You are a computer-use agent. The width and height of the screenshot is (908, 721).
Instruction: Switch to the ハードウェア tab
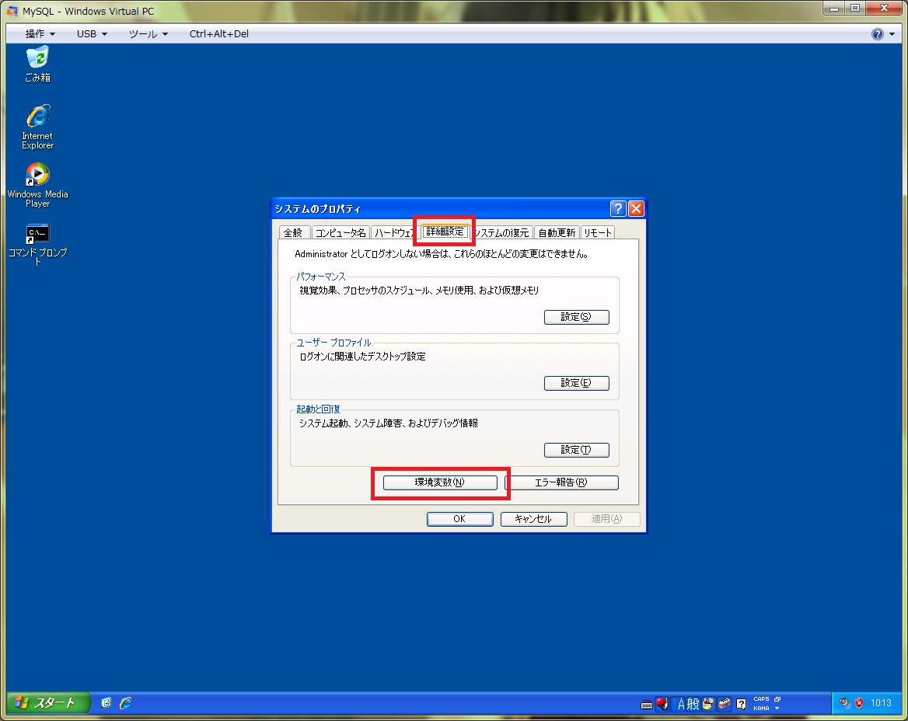point(393,232)
